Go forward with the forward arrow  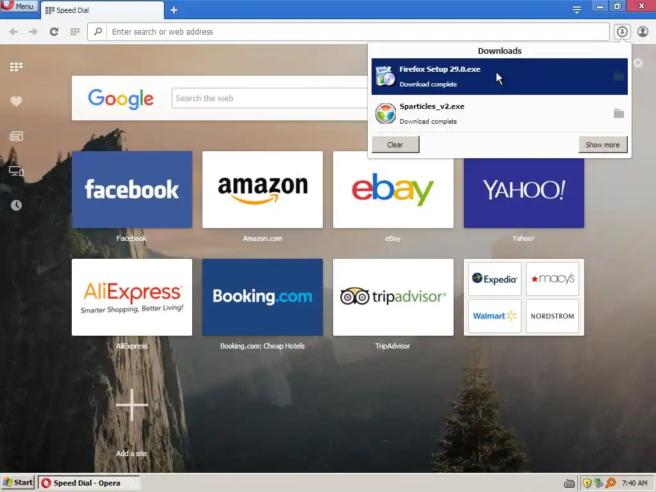pos(33,32)
